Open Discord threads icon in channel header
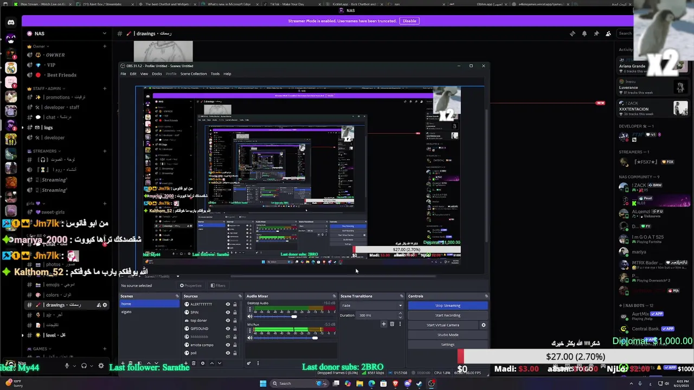 click(x=573, y=34)
